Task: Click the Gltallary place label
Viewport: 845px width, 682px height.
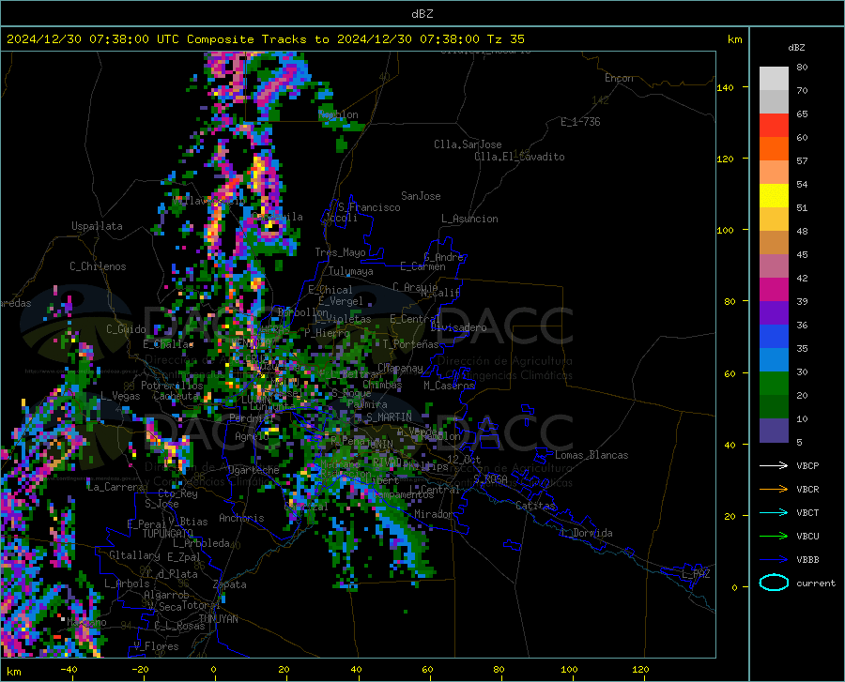Action: point(134,555)
